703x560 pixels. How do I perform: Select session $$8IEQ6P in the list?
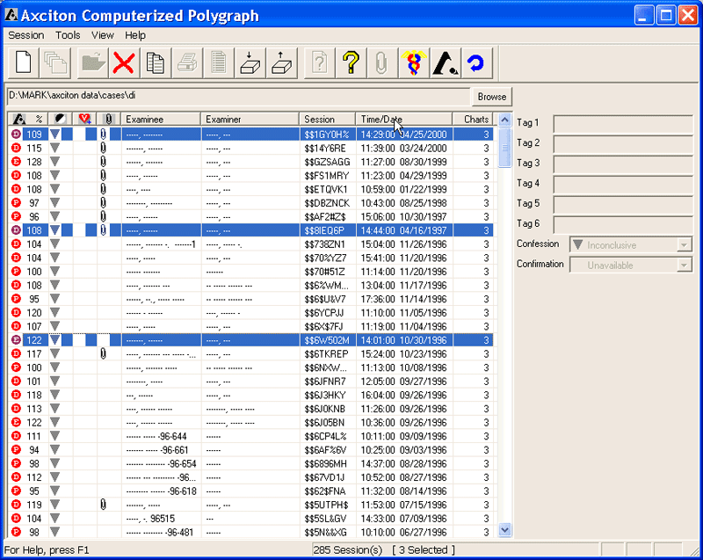[251, 230]
